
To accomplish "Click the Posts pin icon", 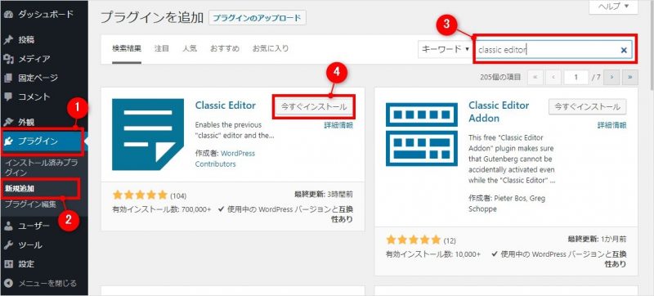I will pos(8,40).
